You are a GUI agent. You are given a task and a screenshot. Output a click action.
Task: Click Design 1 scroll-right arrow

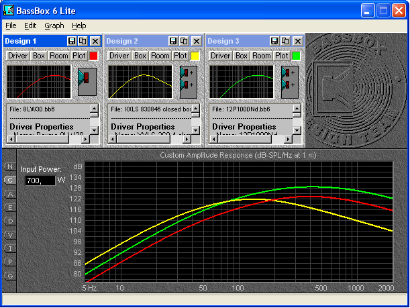pyautogui.click(x=85, y=140)
